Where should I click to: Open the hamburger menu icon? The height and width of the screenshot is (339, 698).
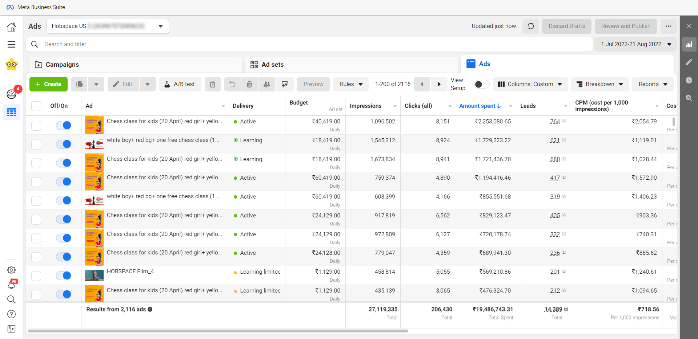12,45
